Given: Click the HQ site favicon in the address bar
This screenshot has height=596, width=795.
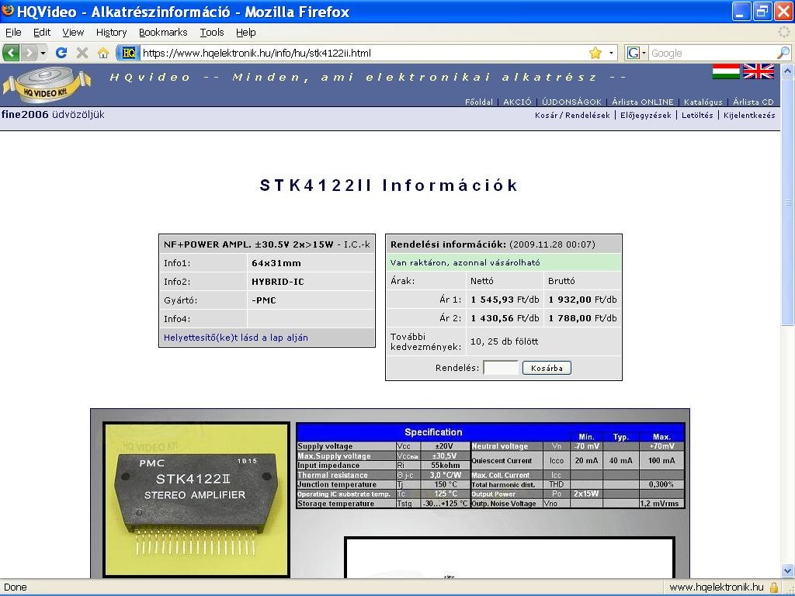Looking at the screenshot, I should 129,53.
